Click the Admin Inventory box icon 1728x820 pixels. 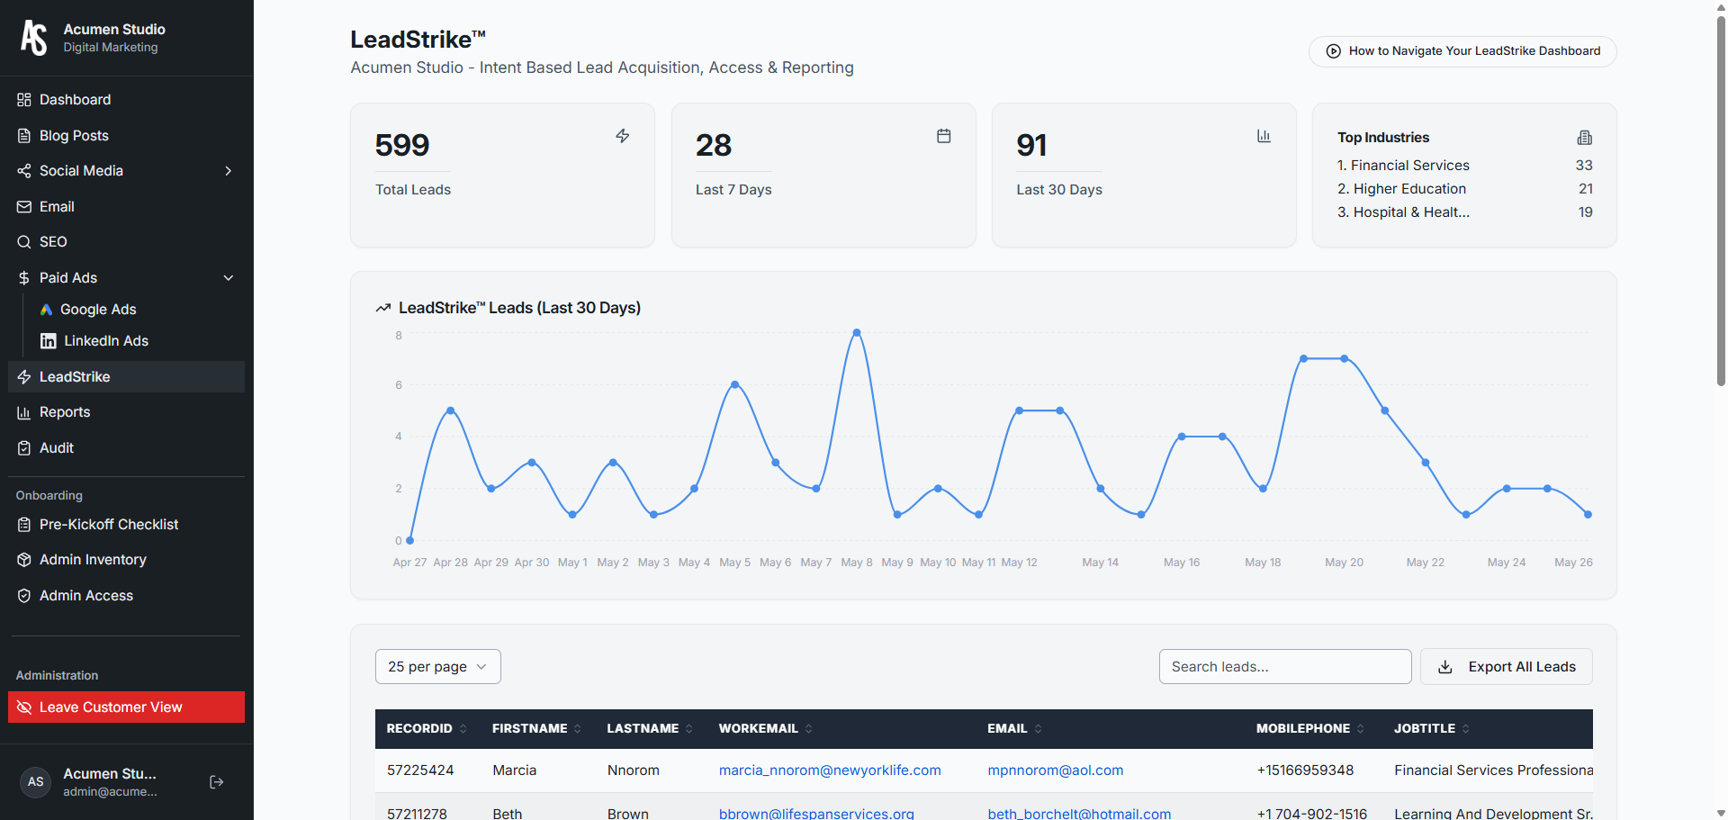point(24,560)
